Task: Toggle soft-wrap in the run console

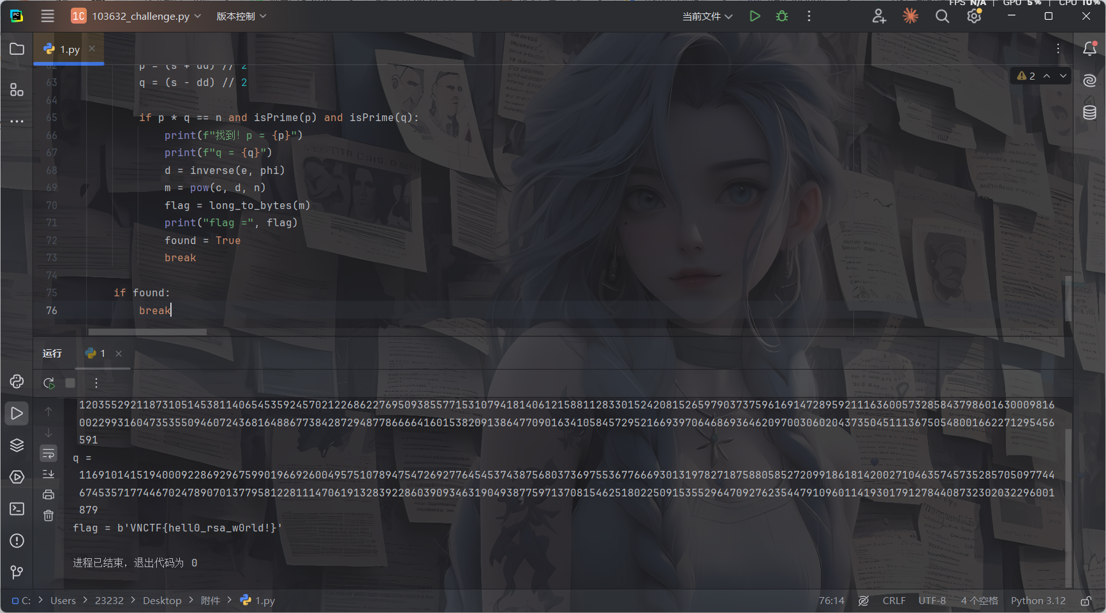Action: point(48,454)
